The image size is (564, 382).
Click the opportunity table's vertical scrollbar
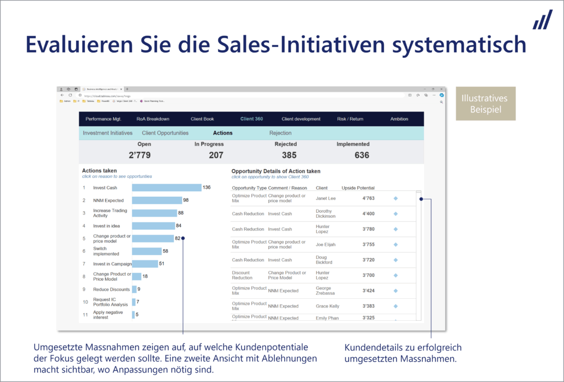coord(419,254)
